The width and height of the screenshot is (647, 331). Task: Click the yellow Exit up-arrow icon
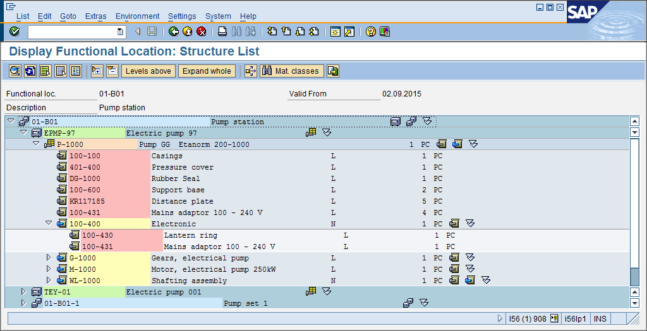[x=188, y=32]
